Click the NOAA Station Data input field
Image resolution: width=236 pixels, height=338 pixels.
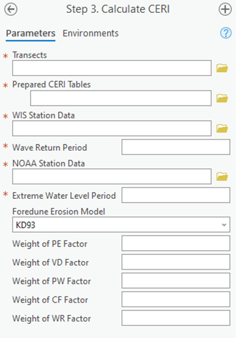pos(112,176)
